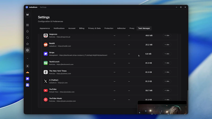Open favorites star icon in sidebar

coord(28,44)
